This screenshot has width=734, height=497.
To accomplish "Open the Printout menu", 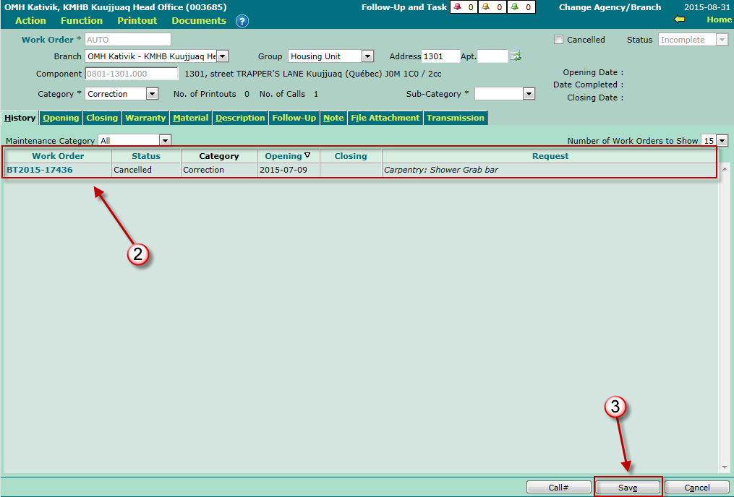I will click(x=137, y=21).
